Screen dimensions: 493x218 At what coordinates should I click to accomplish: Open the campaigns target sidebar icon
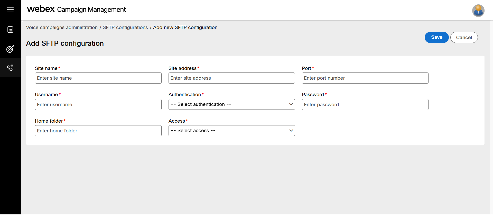click(10, 49)
